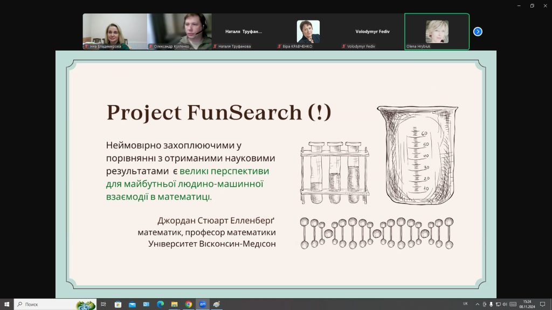Open the volume control in the tray
The image size is (552, 310).
505,305
